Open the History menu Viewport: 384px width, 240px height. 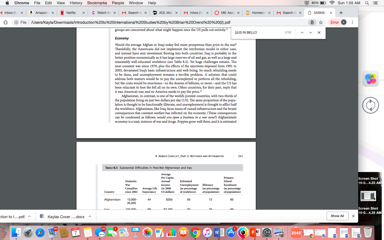click(76, 3)
